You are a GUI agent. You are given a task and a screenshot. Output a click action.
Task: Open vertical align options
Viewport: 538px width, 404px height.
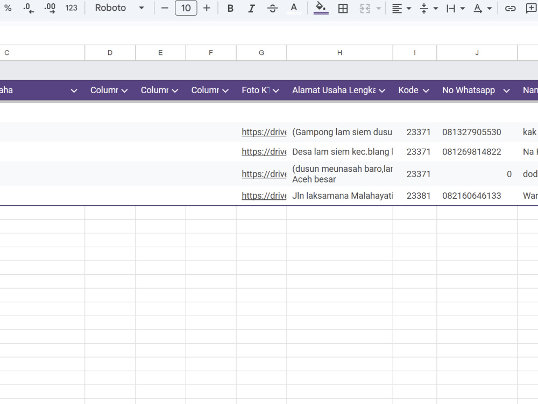click(429, 8)
